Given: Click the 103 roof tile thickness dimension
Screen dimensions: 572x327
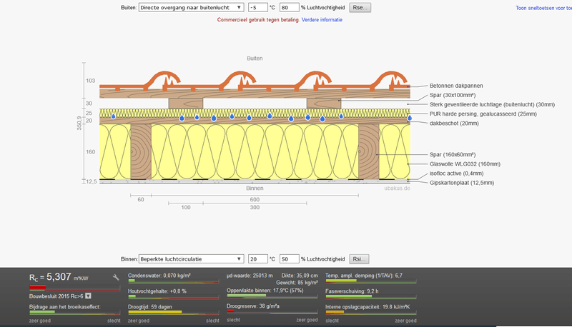Looking at the screenshot, I should [91, 81].
